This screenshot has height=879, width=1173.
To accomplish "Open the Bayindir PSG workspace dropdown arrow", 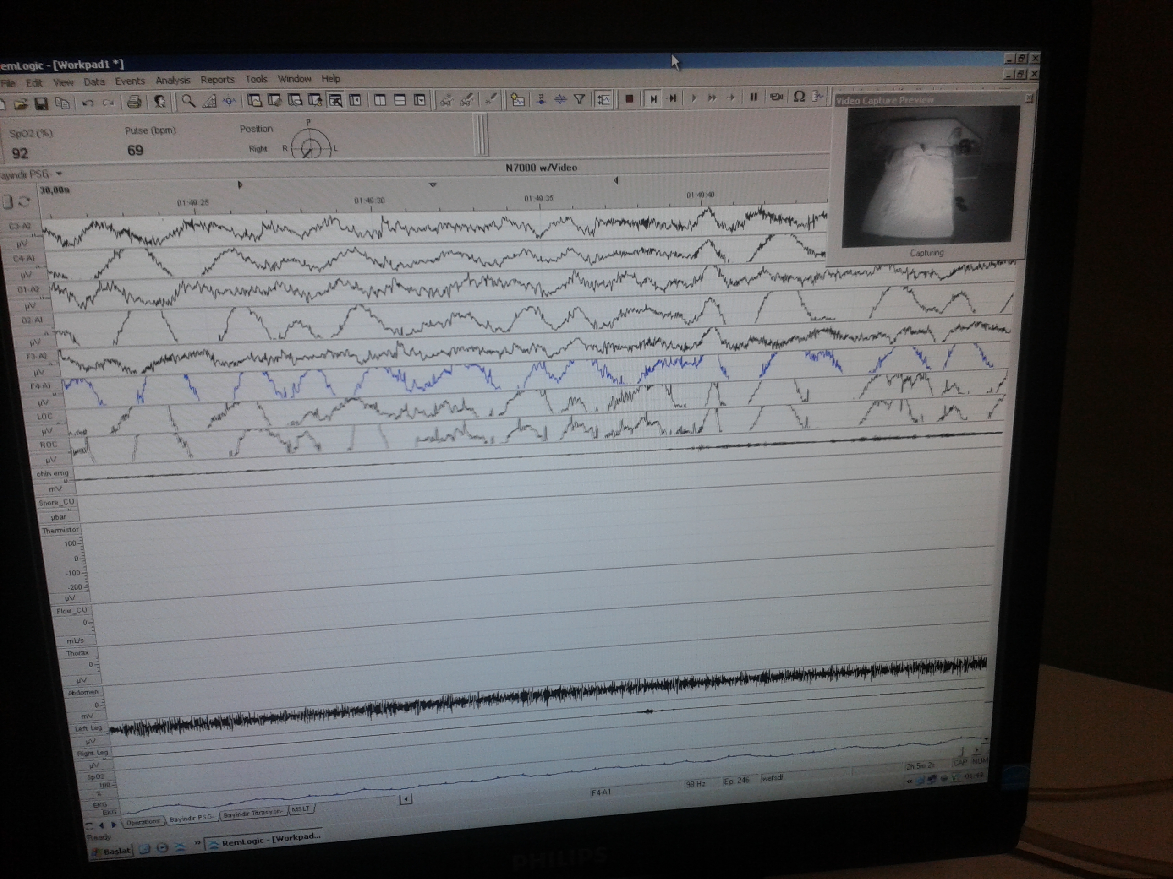I will (59, 173).
